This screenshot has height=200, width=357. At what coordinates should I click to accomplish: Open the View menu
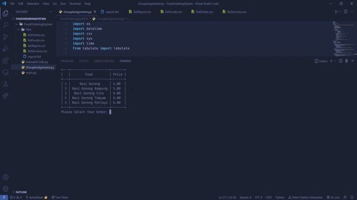pos(46,4)
